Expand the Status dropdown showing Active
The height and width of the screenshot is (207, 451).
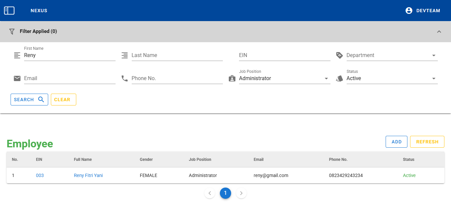(434, 78)
